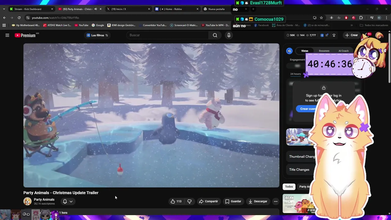Open the KIWI design Gestión bookmark
The height and width of the screenshot is (220, 391).
coord(121,25)
